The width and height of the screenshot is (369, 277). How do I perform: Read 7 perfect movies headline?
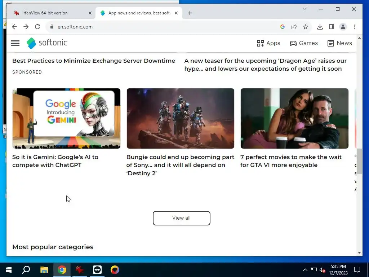(x=291, y=161)
